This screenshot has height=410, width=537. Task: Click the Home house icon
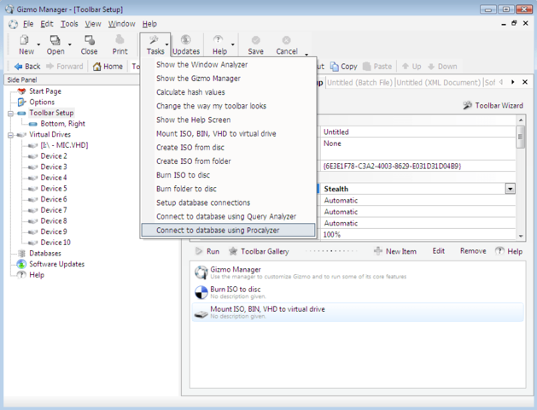pyautogui.click(x=97, y=67)
